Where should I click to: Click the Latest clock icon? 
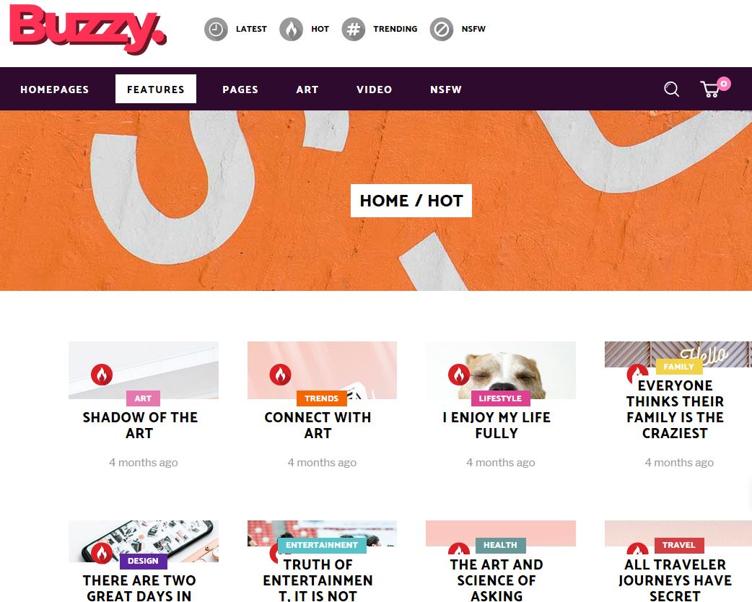[x=216, y=30]
